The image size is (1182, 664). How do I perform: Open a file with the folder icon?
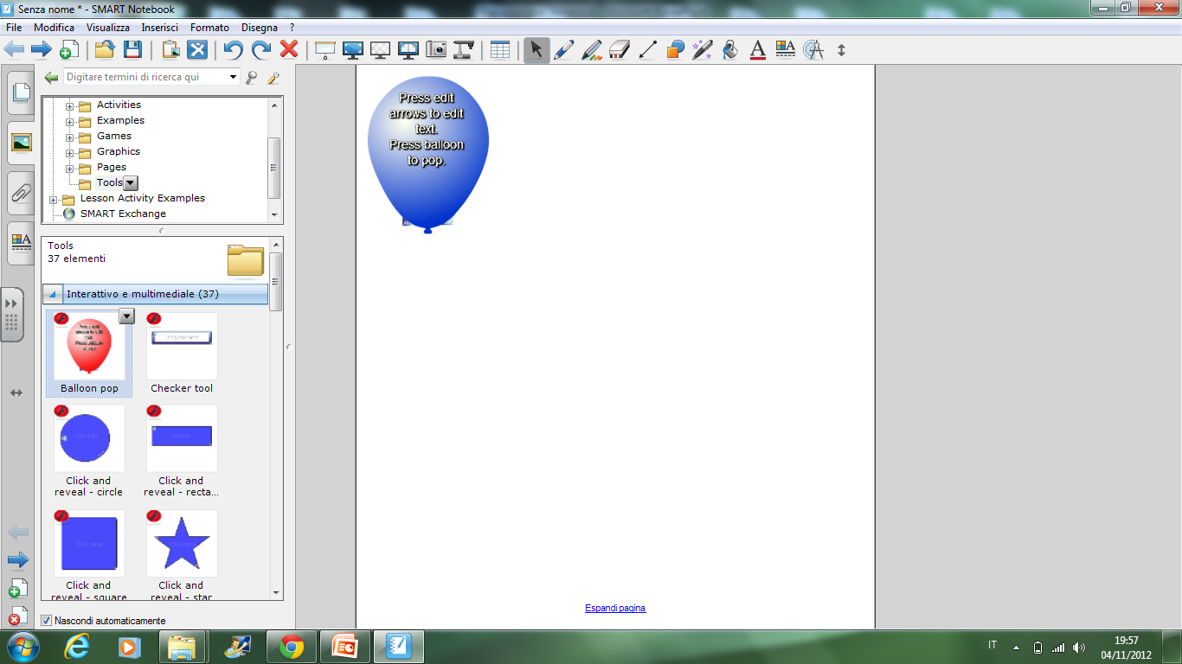(x=105, y=49)
